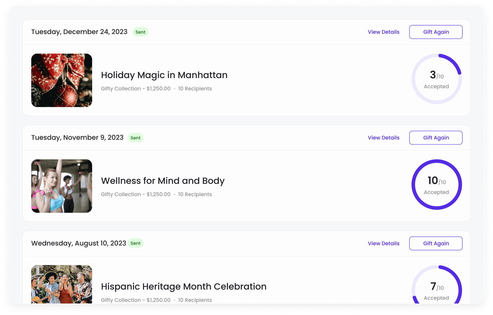Select the Holiday Magic in Manhattan title
The width and height of the screenshot is (493, 315).
click(164, 75)
